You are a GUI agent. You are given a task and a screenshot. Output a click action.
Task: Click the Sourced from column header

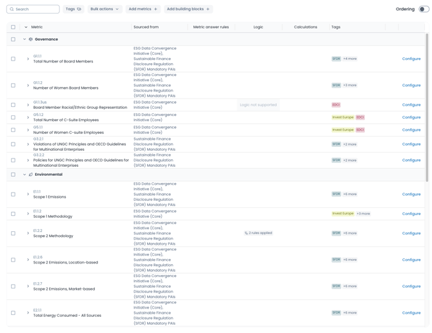tap(146, 27)
